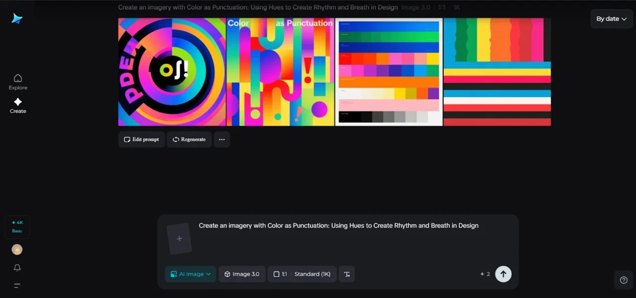This screenshot has width=636, height=298.
Task: Open aspect ratio 1:1 Standard settings
Action: 302,274
